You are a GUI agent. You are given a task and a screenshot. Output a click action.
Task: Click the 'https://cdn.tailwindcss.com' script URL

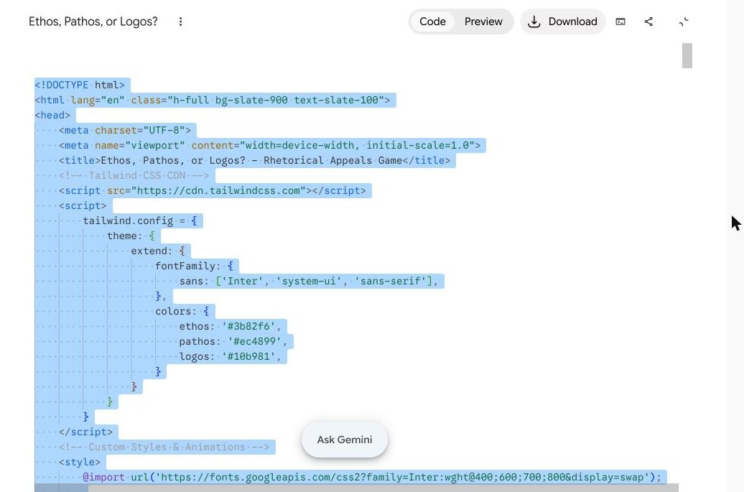219,191
